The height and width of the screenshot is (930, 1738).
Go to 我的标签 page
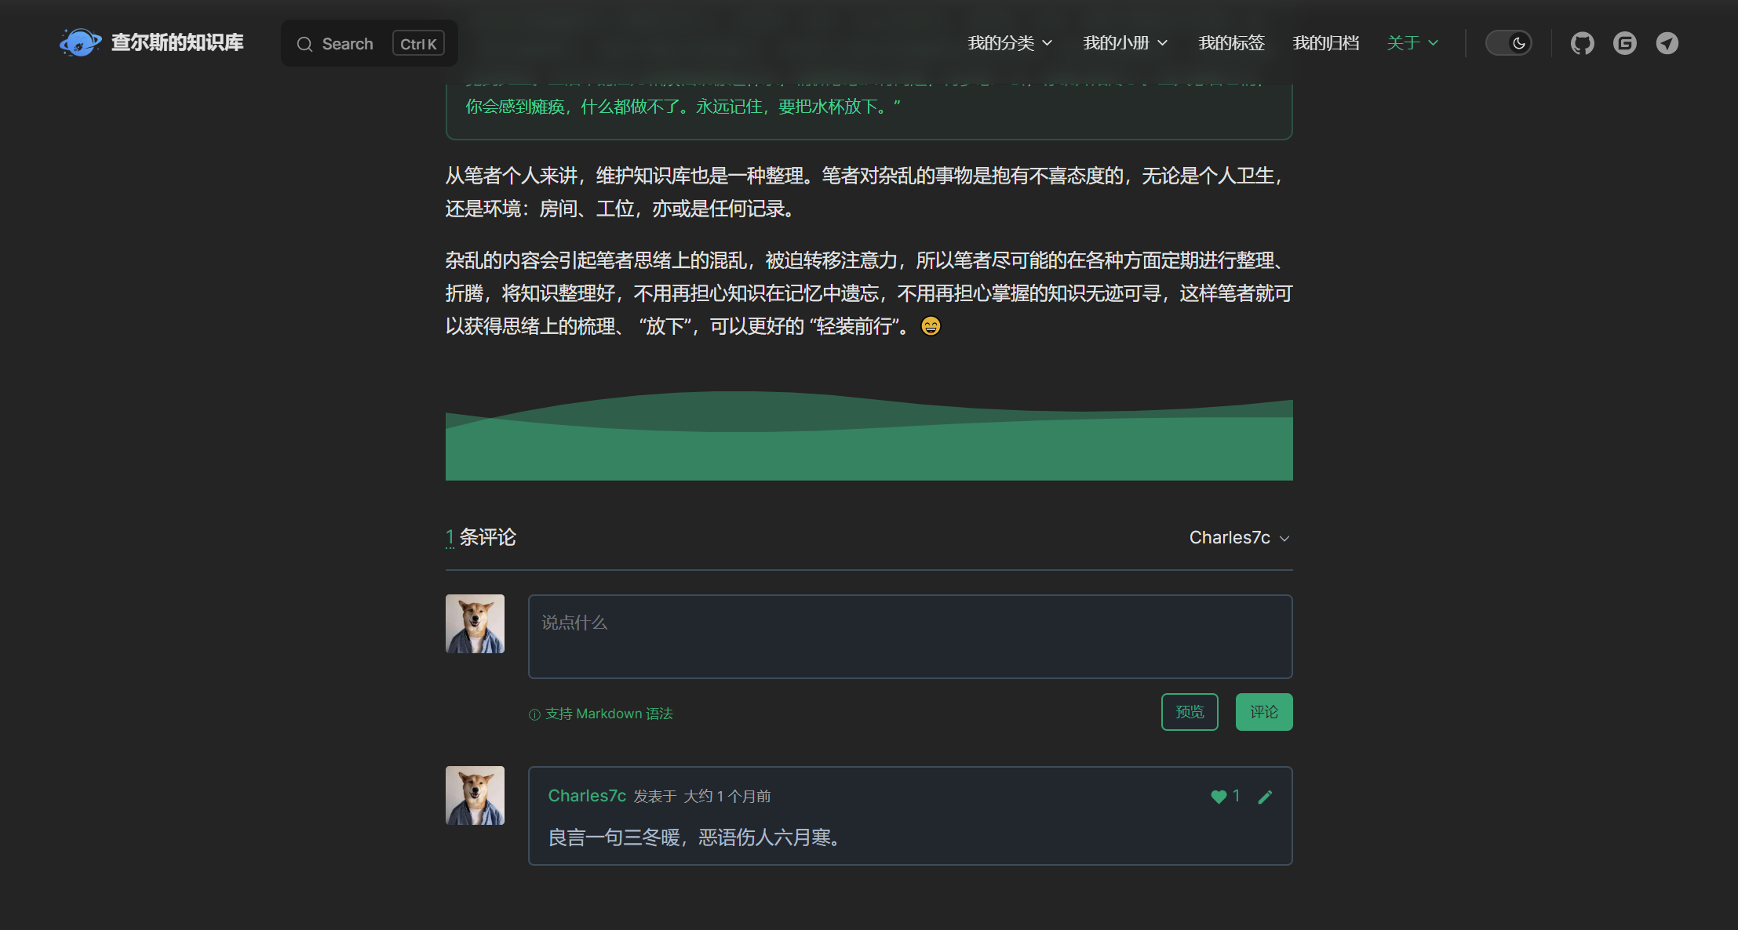[1231, 43]
